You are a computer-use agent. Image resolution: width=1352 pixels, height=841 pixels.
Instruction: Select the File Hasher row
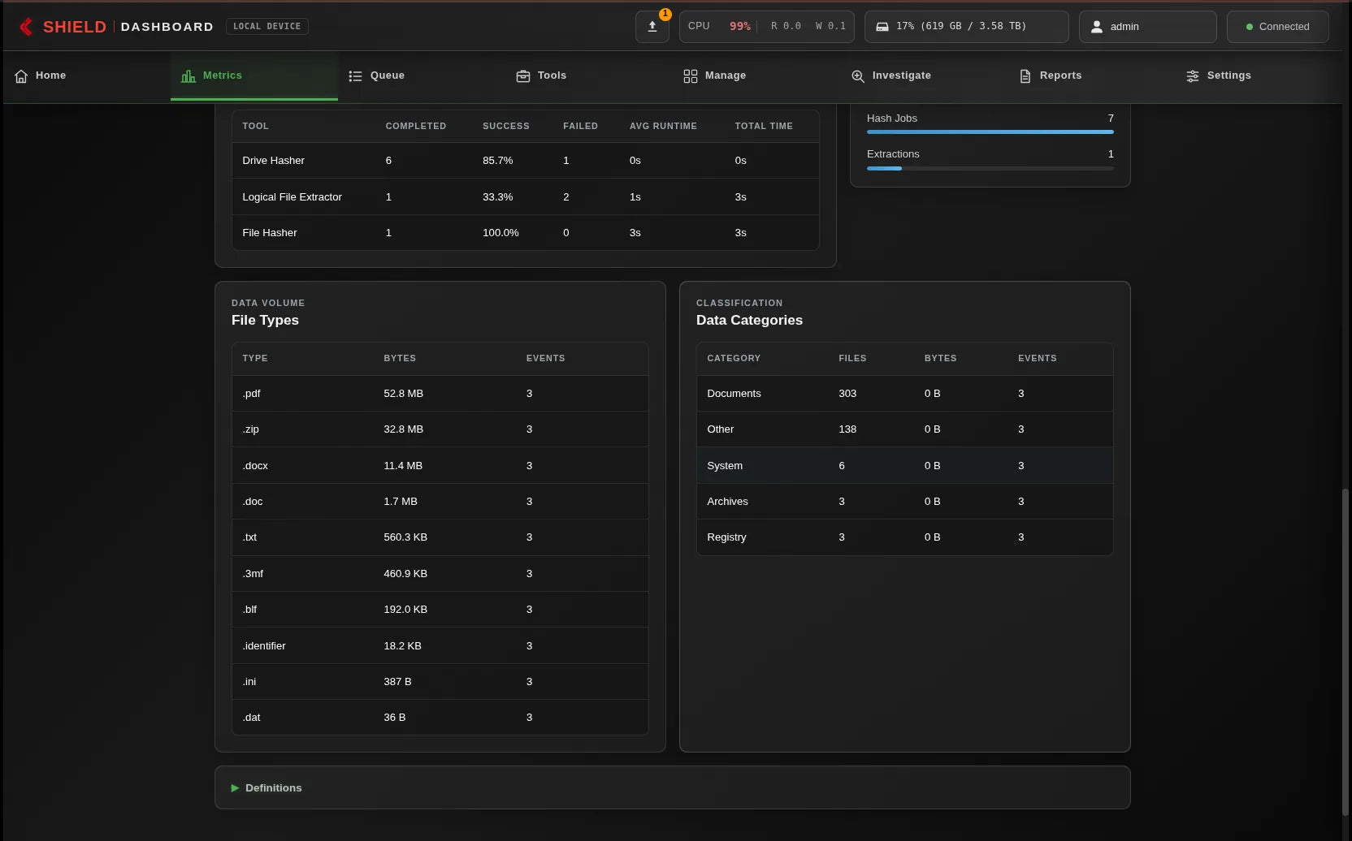tap(525, 233)
